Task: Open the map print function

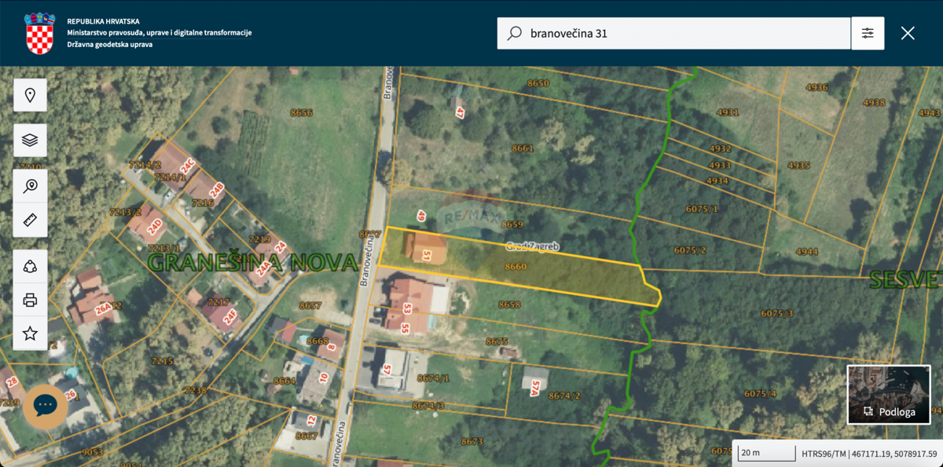Action: point(30,300)
